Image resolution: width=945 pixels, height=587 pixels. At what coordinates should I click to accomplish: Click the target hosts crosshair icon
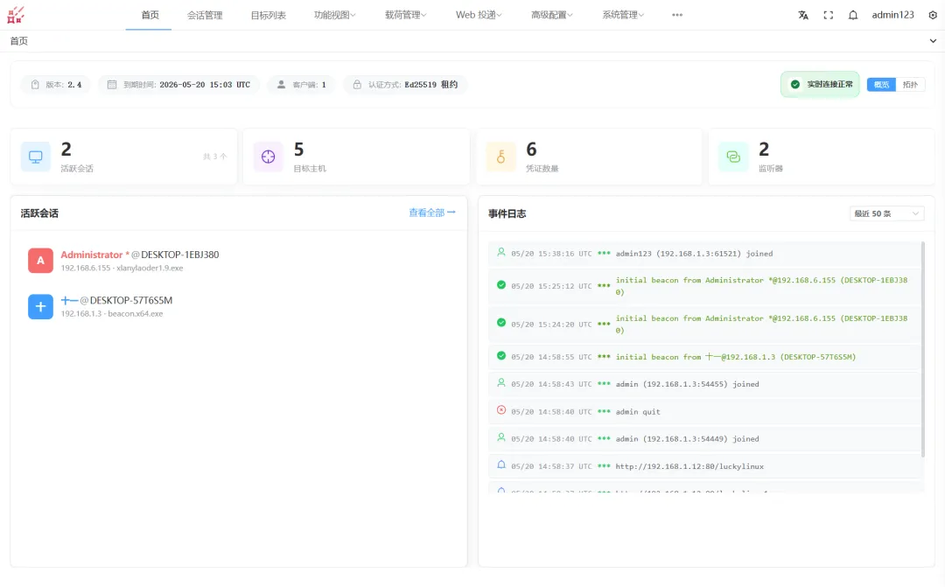point(269,157)
